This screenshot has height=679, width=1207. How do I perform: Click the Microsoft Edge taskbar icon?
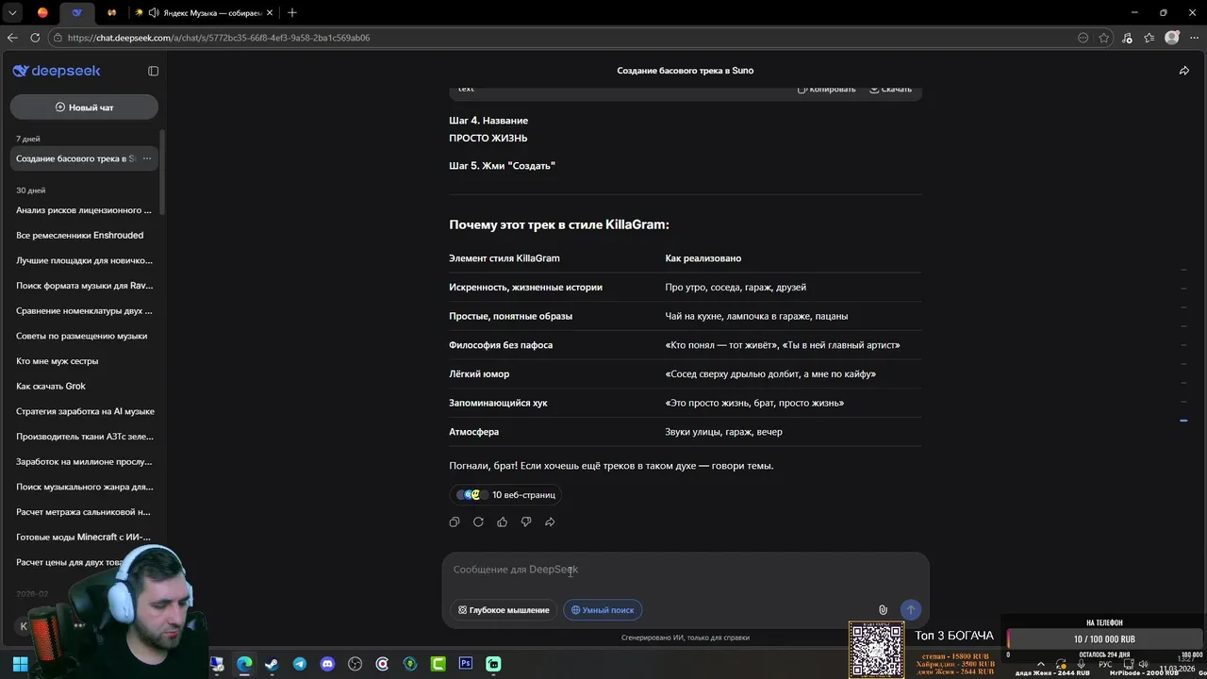244,664
